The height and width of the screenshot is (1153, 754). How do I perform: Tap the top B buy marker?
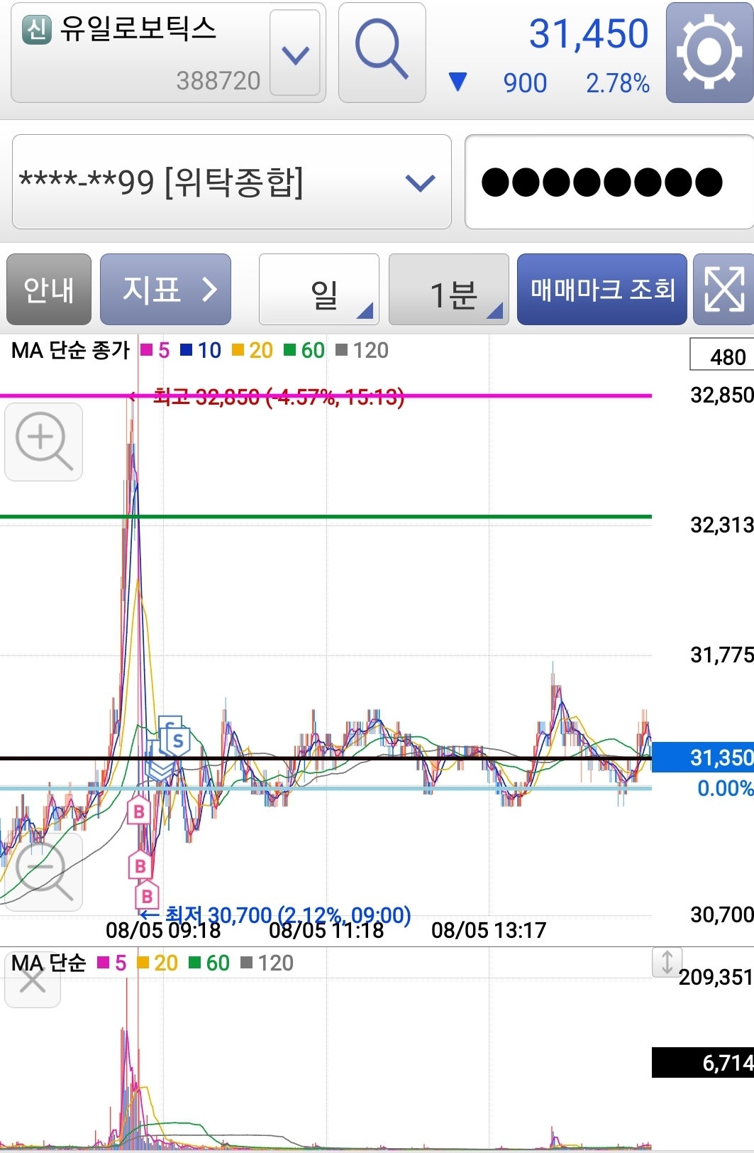139,812
